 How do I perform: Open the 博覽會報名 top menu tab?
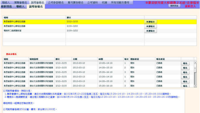pos(20,2)
